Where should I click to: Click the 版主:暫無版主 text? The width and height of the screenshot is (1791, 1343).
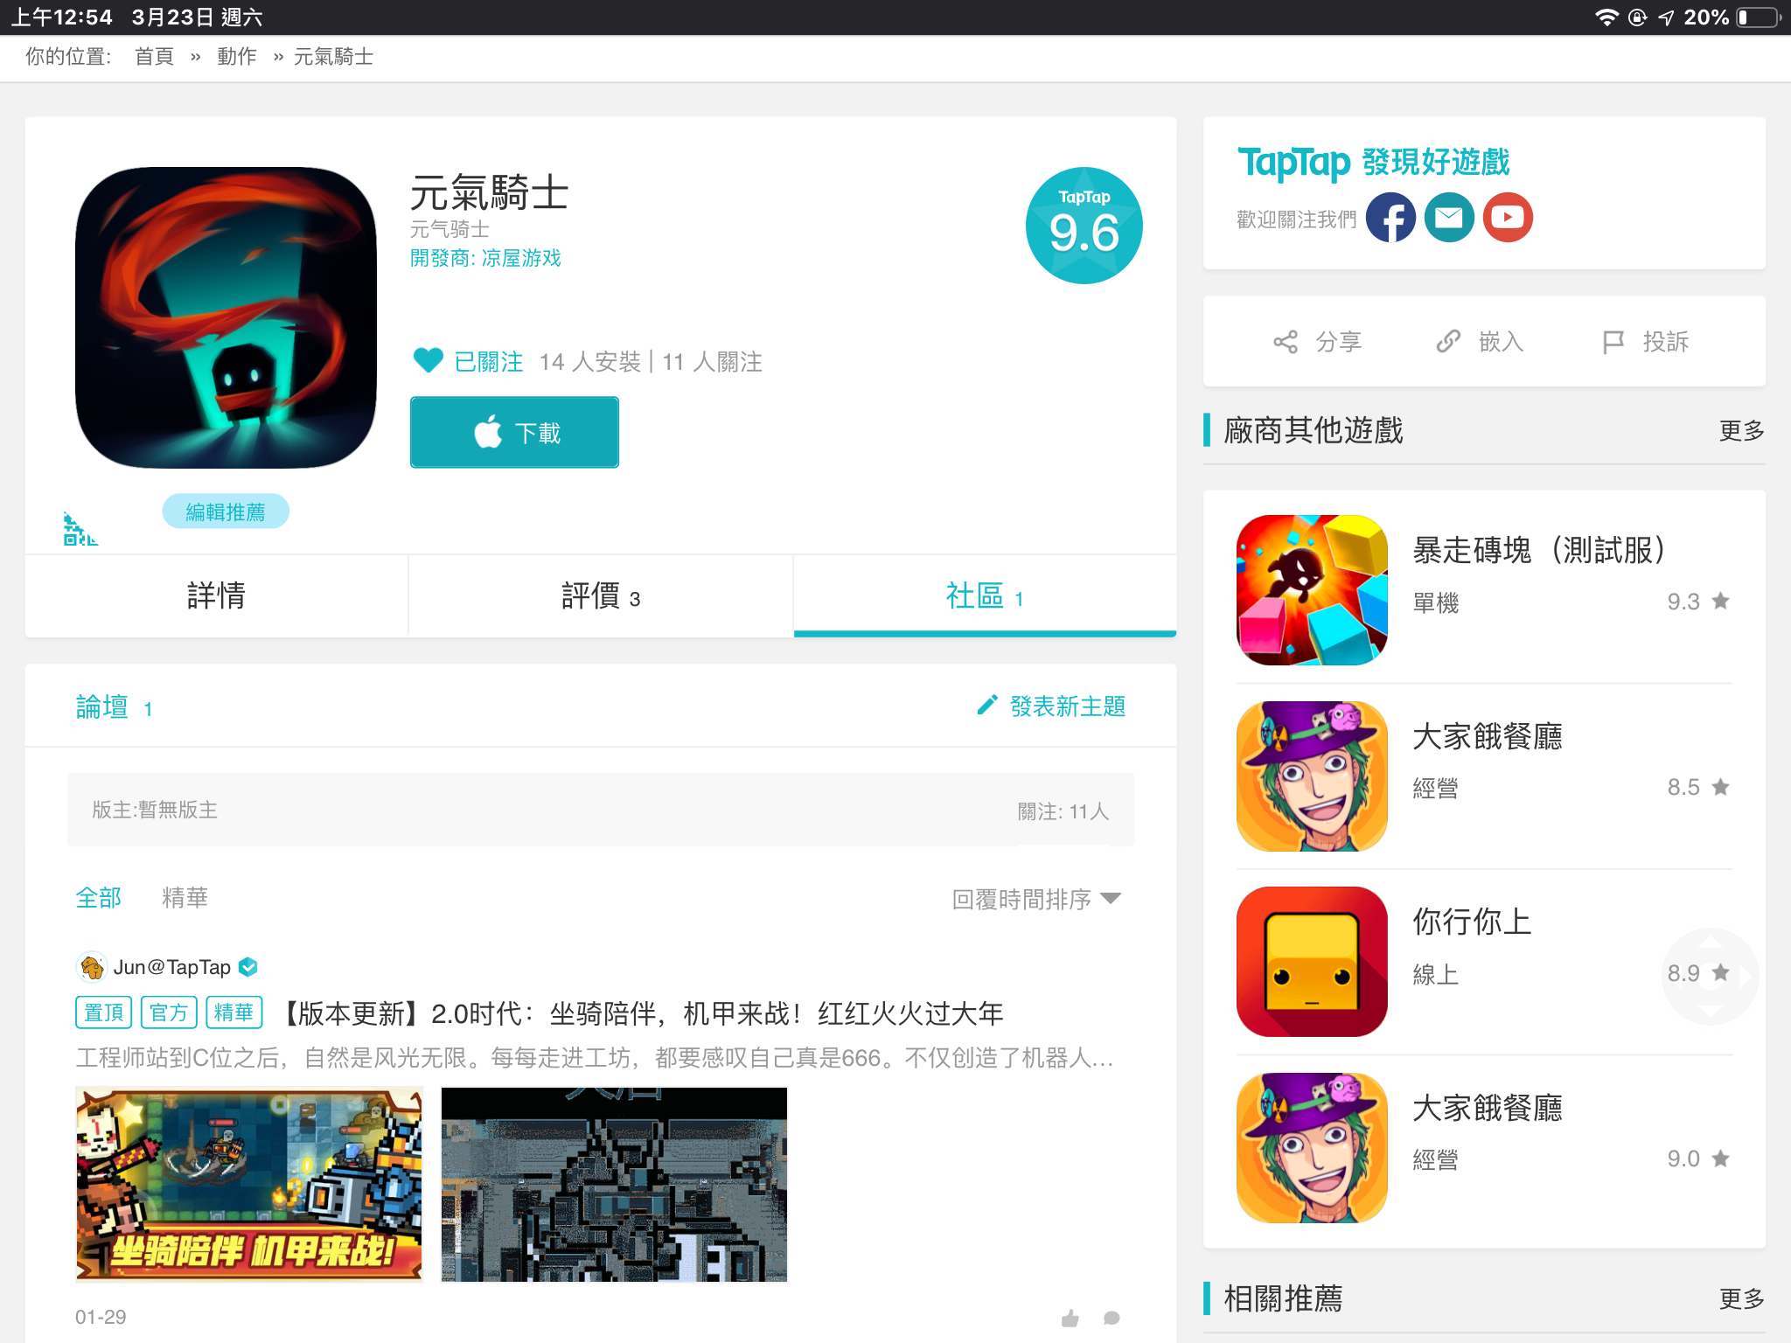(155, 810)
